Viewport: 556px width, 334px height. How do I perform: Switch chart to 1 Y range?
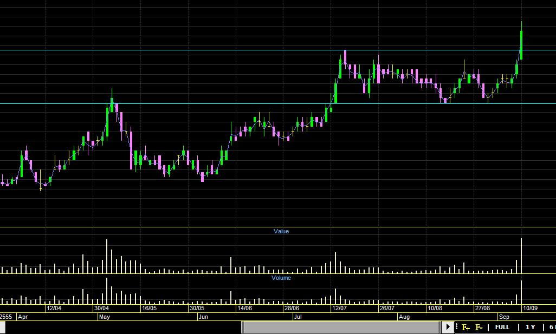[x=530, y=328]
